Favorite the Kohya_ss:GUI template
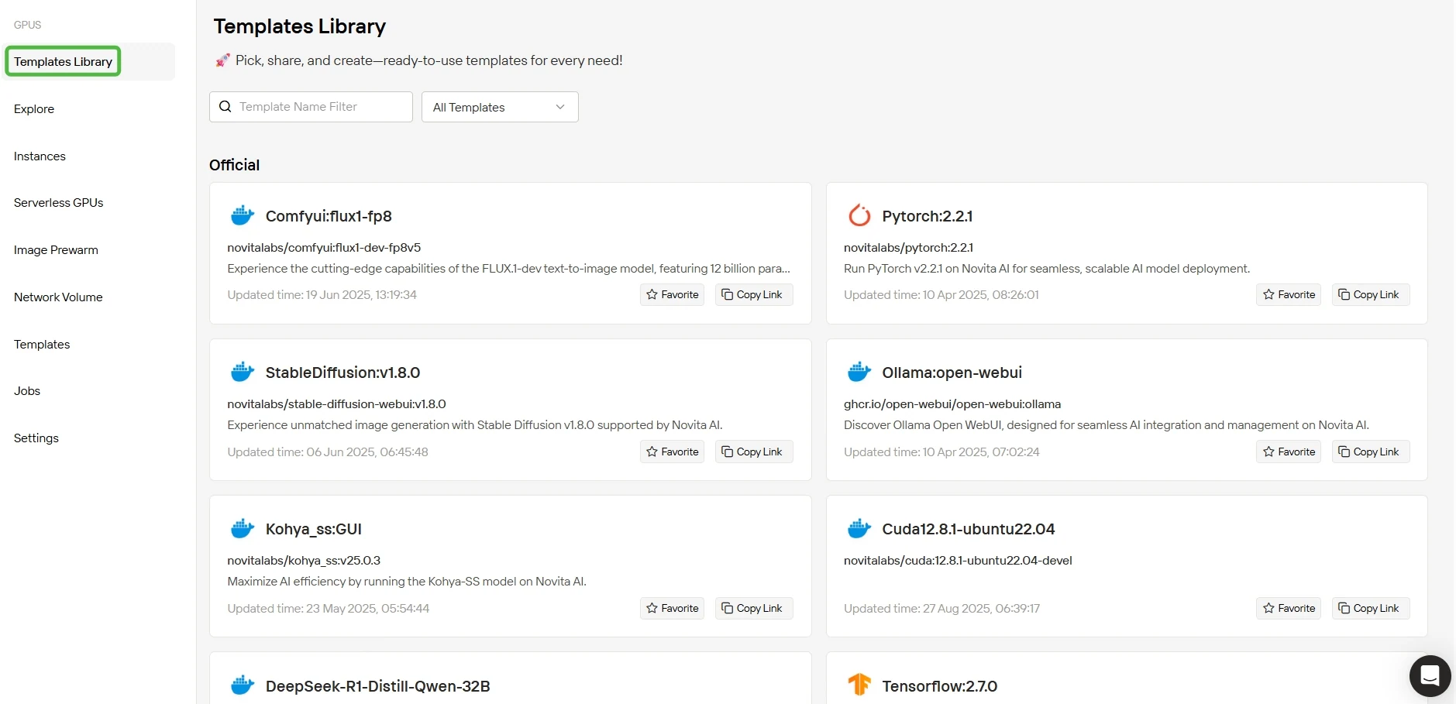The image size is (1456, 704). click(672, 608)
